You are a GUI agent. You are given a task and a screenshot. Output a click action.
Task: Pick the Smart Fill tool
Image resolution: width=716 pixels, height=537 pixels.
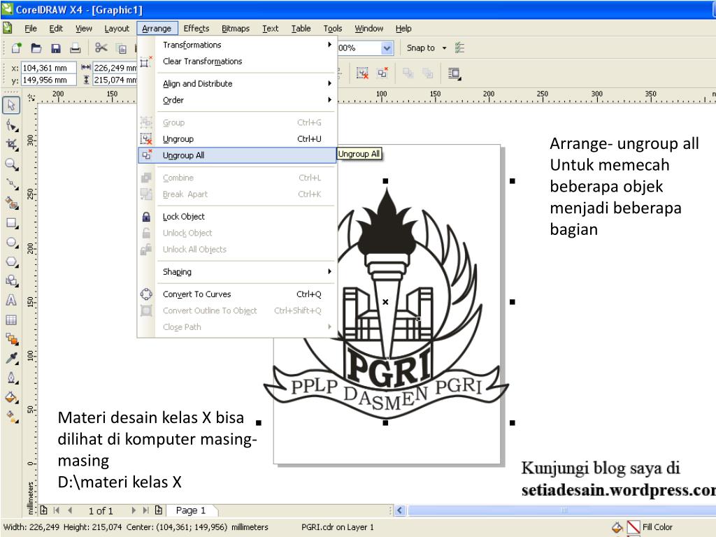click(x=11, y=203)
